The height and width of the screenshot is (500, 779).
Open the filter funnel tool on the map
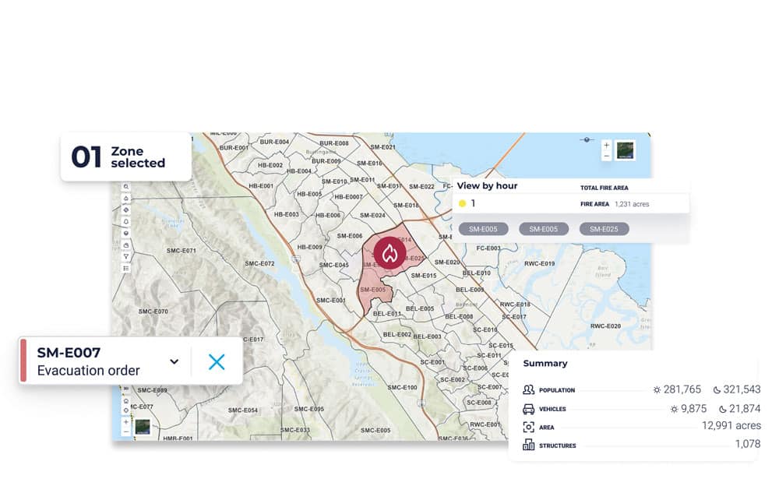click(x=126, y=256)
